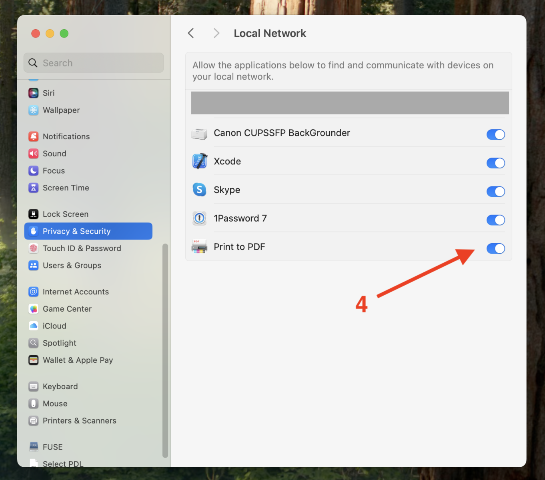Open Game Center label

(x=67, y=309)
